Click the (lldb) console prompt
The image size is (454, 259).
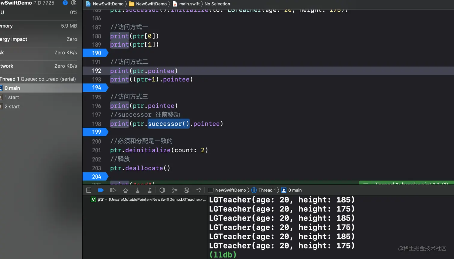click(x=223, y=255)
